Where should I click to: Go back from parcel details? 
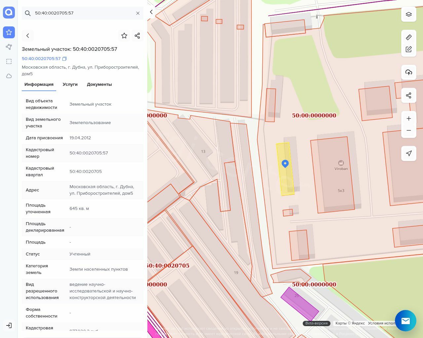(x=28, y=36)
